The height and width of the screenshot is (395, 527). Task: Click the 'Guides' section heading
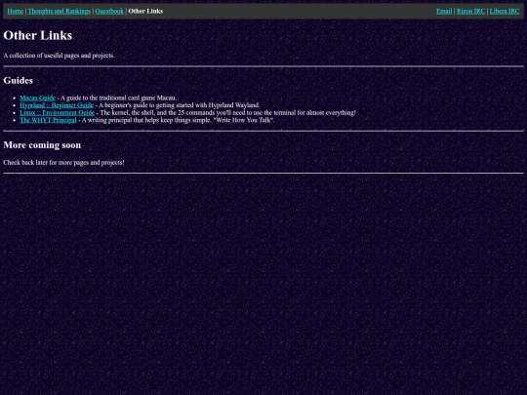click(x=19, y=80)
